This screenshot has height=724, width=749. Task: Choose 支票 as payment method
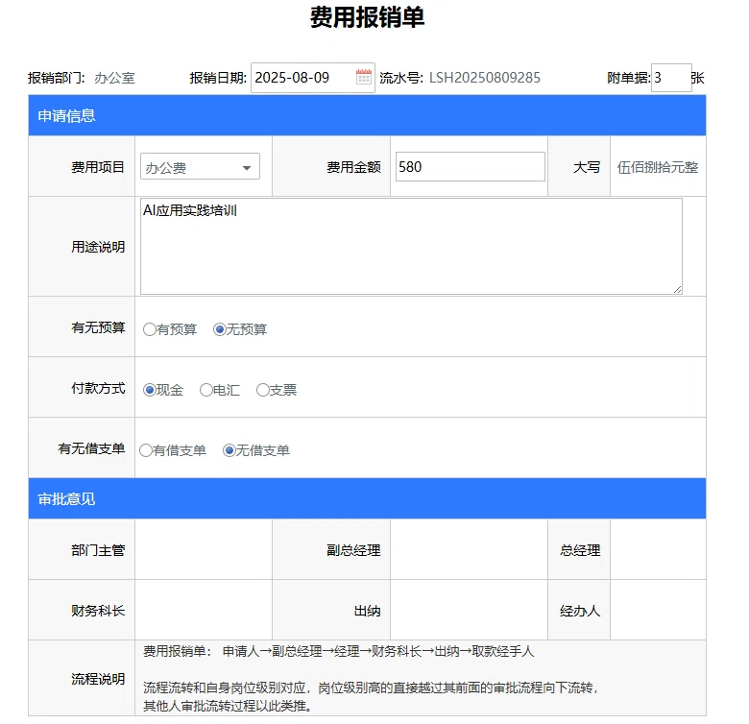tap(263, 390)
